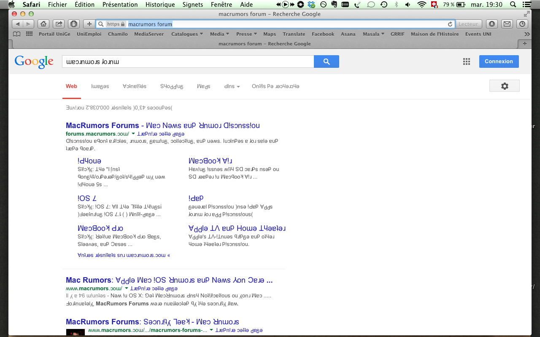Open a new tab with the tab-bar plus
This screenshot has height=337, width=540.
coord(525,43)
